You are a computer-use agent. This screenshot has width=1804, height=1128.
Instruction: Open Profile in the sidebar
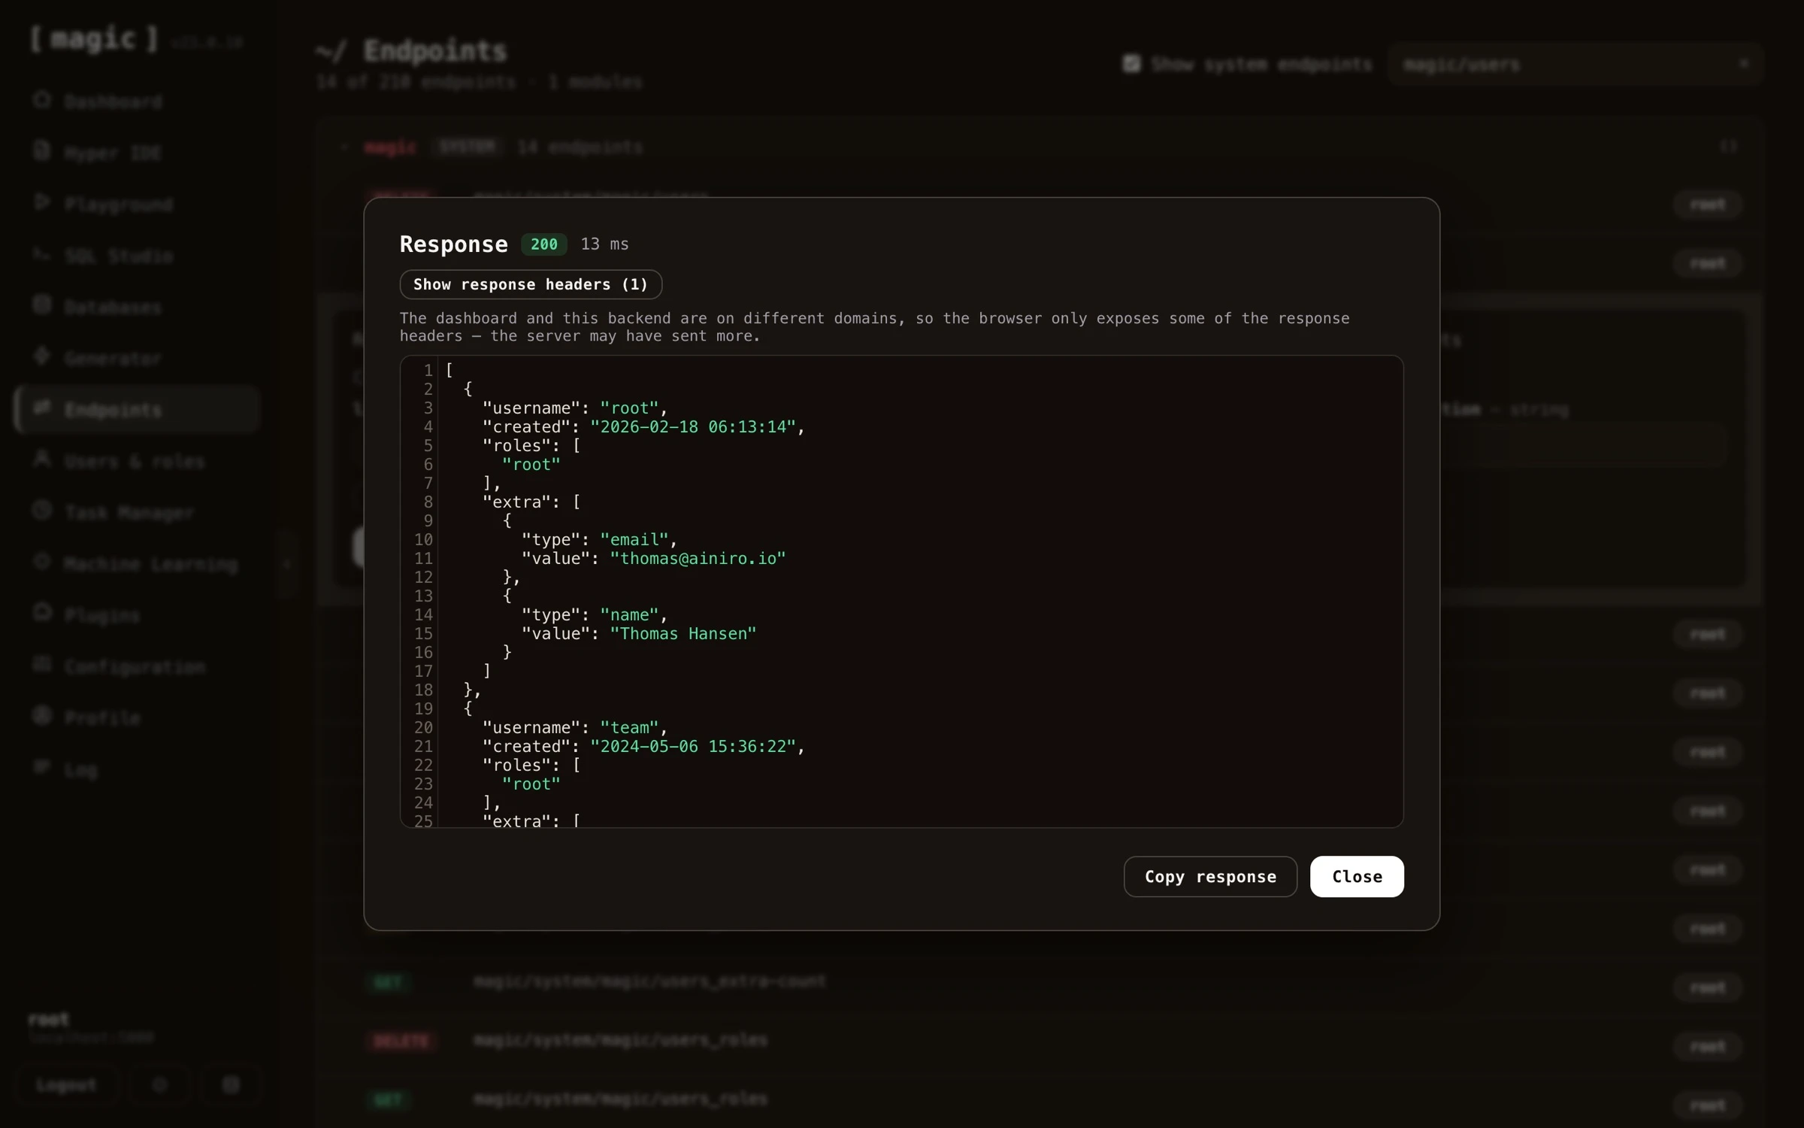(x=137, y=717)
